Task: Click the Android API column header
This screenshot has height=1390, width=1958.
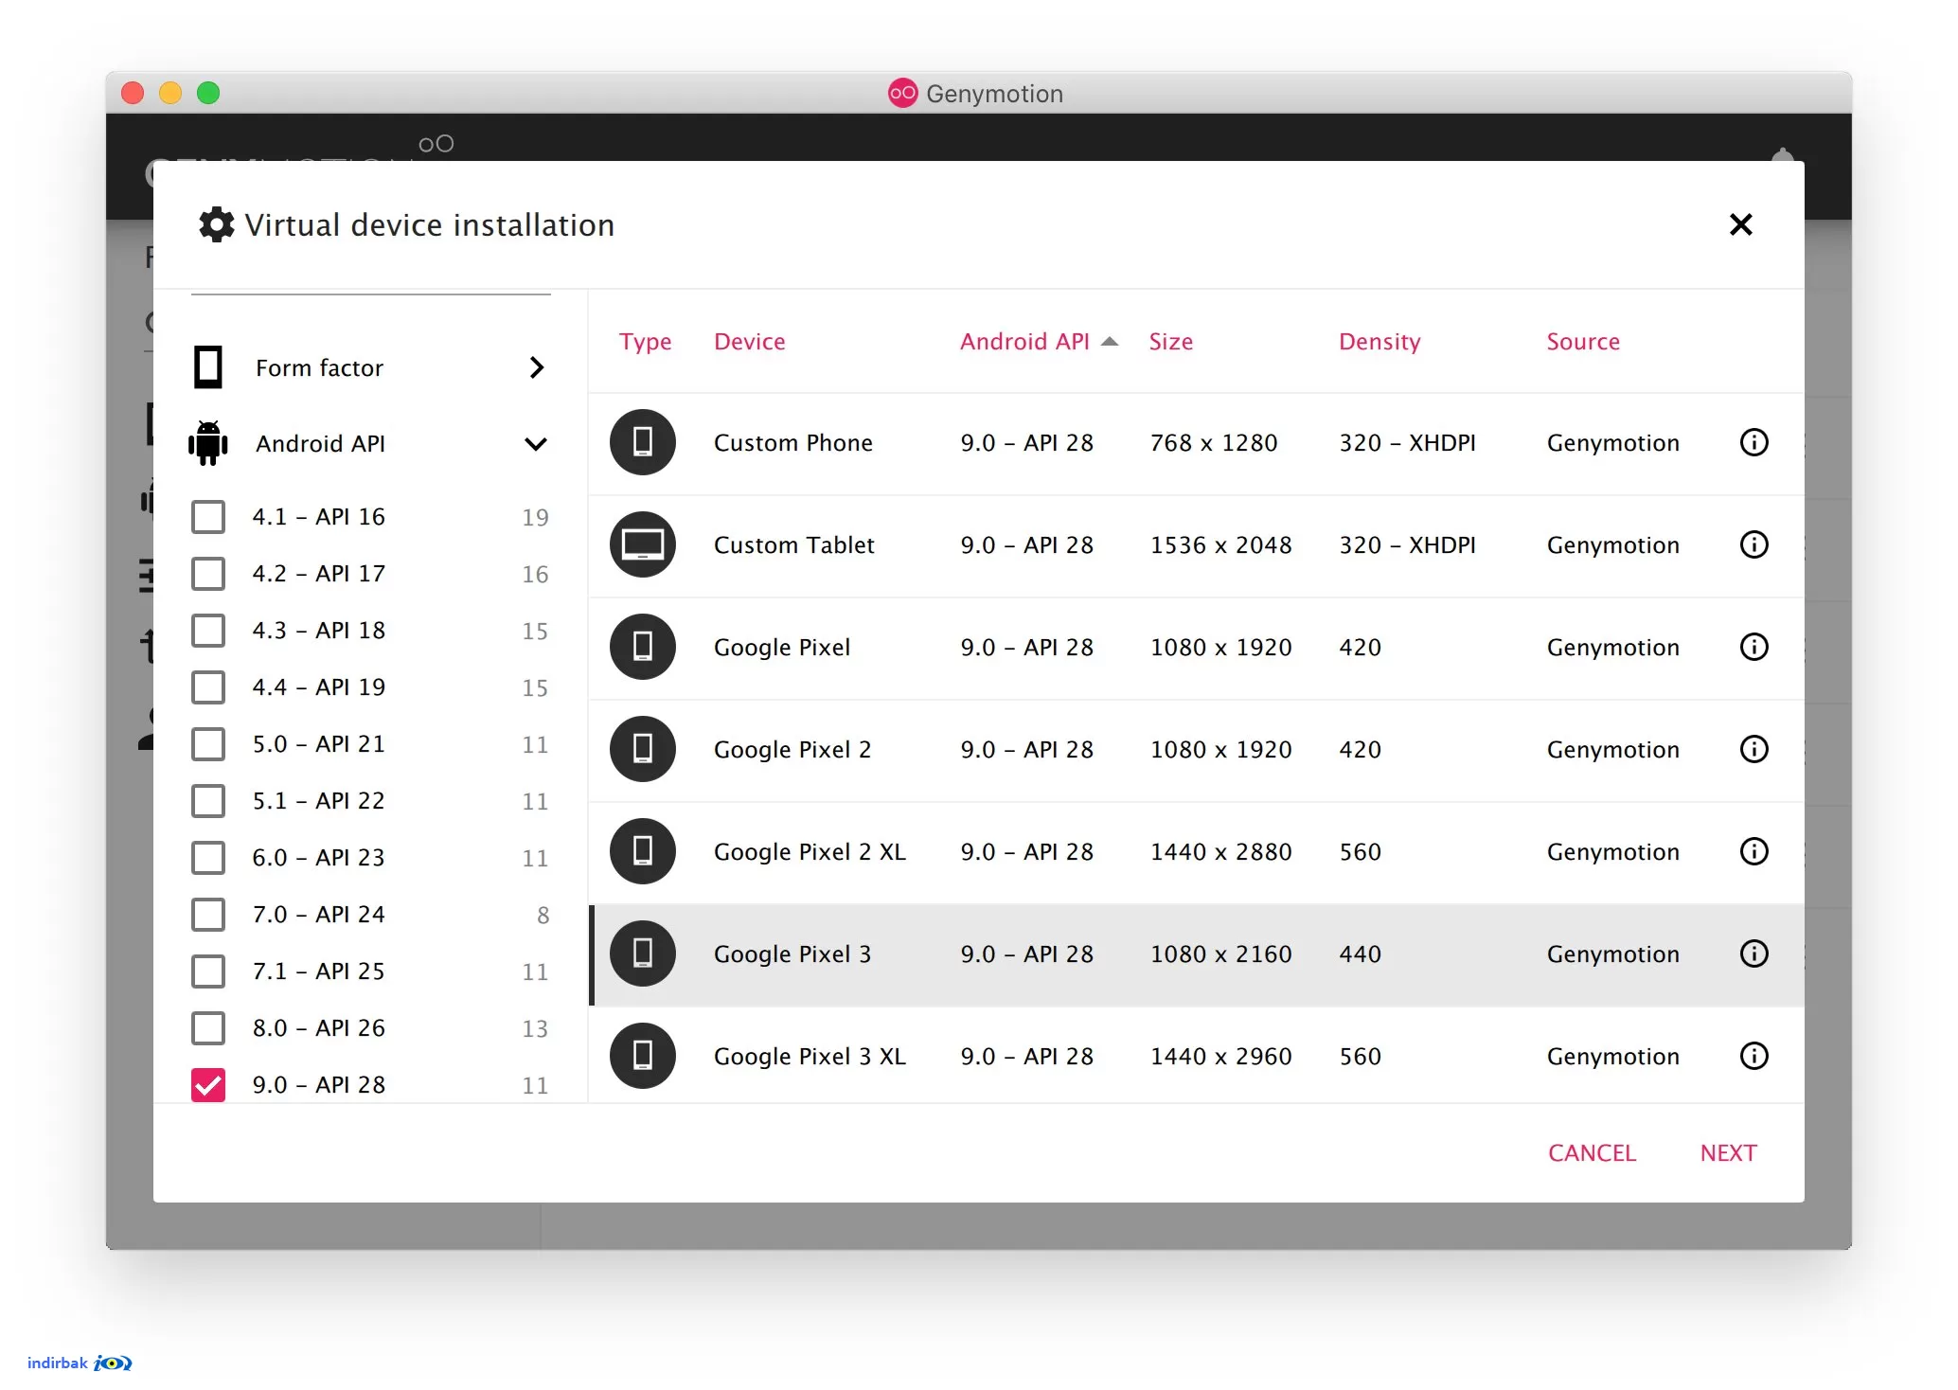Action: [x=1024, y=342]
